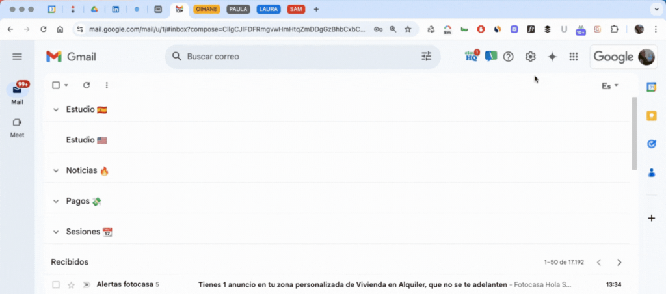Open the More options three-dot menu in the inbox toolbar
This screenshot has height=294, width=666.
pos(107,85)
